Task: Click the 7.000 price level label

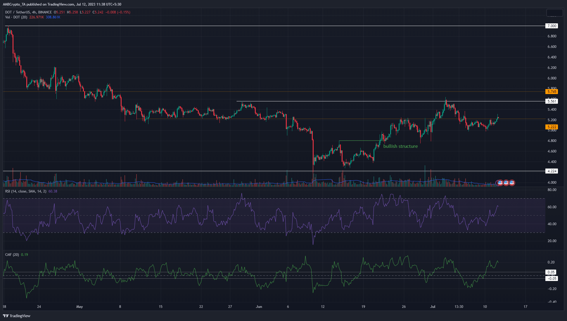Action: tap(552, 26)
